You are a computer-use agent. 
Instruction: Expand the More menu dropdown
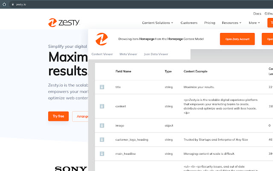pyautogui.click(x=254, y=23)
